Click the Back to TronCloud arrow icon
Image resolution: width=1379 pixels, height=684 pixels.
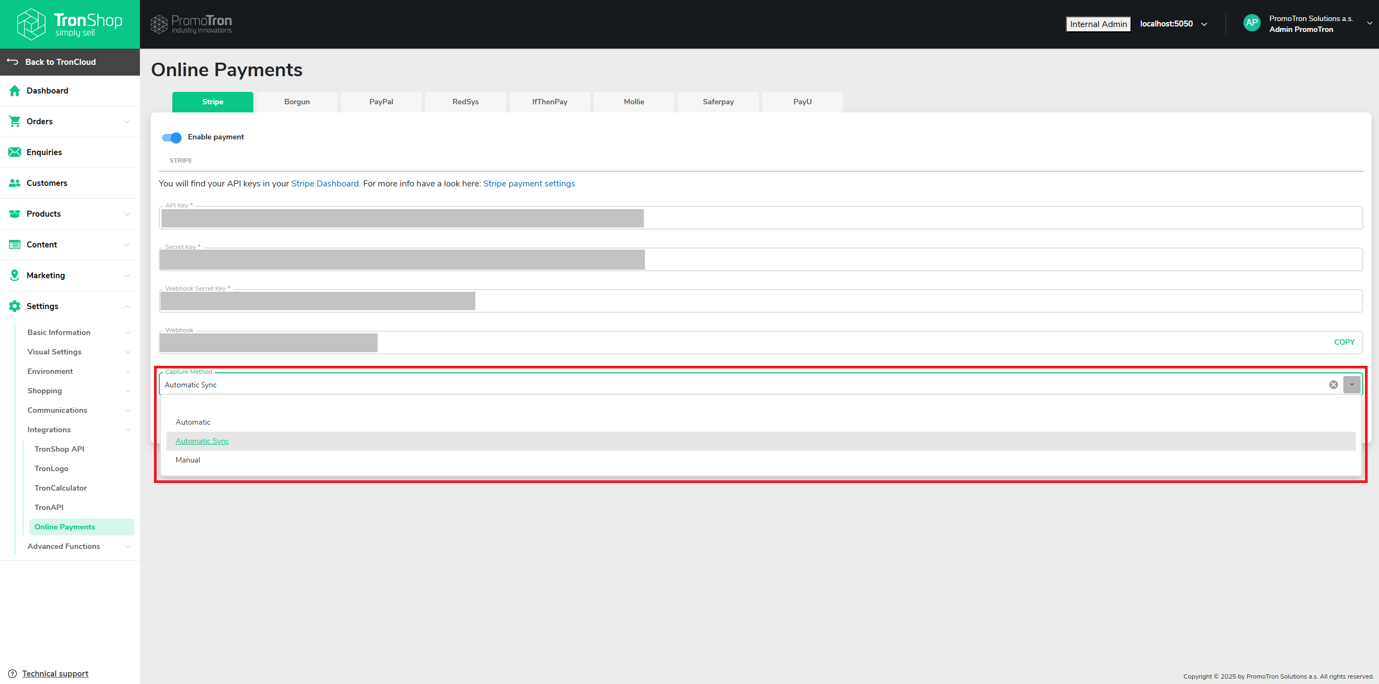tap(12, 62)
